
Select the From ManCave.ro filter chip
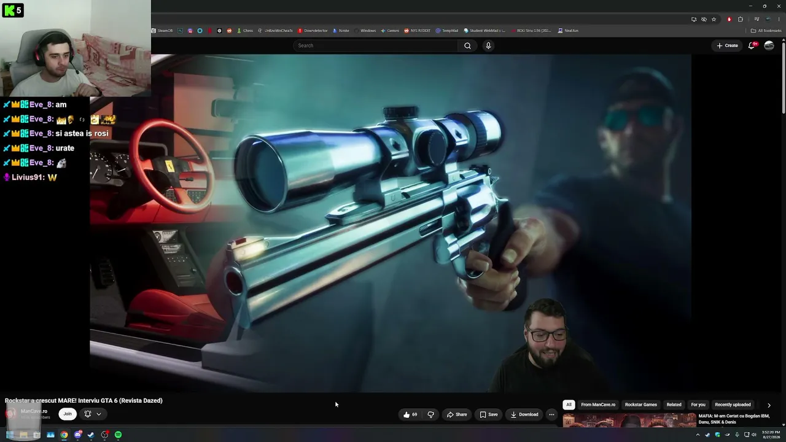pos(598,405)
